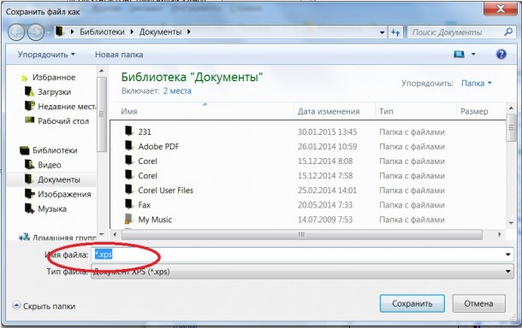
Task: Collapse folders with Скрыть папки
Action: coord(44,306)
